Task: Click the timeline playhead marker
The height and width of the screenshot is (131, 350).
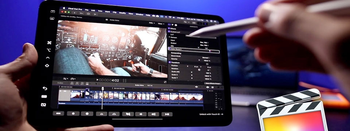Action: tap(103, 88)
